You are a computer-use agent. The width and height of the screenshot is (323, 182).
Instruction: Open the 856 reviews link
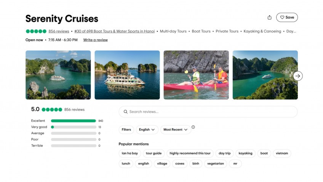tap(59, 31)
